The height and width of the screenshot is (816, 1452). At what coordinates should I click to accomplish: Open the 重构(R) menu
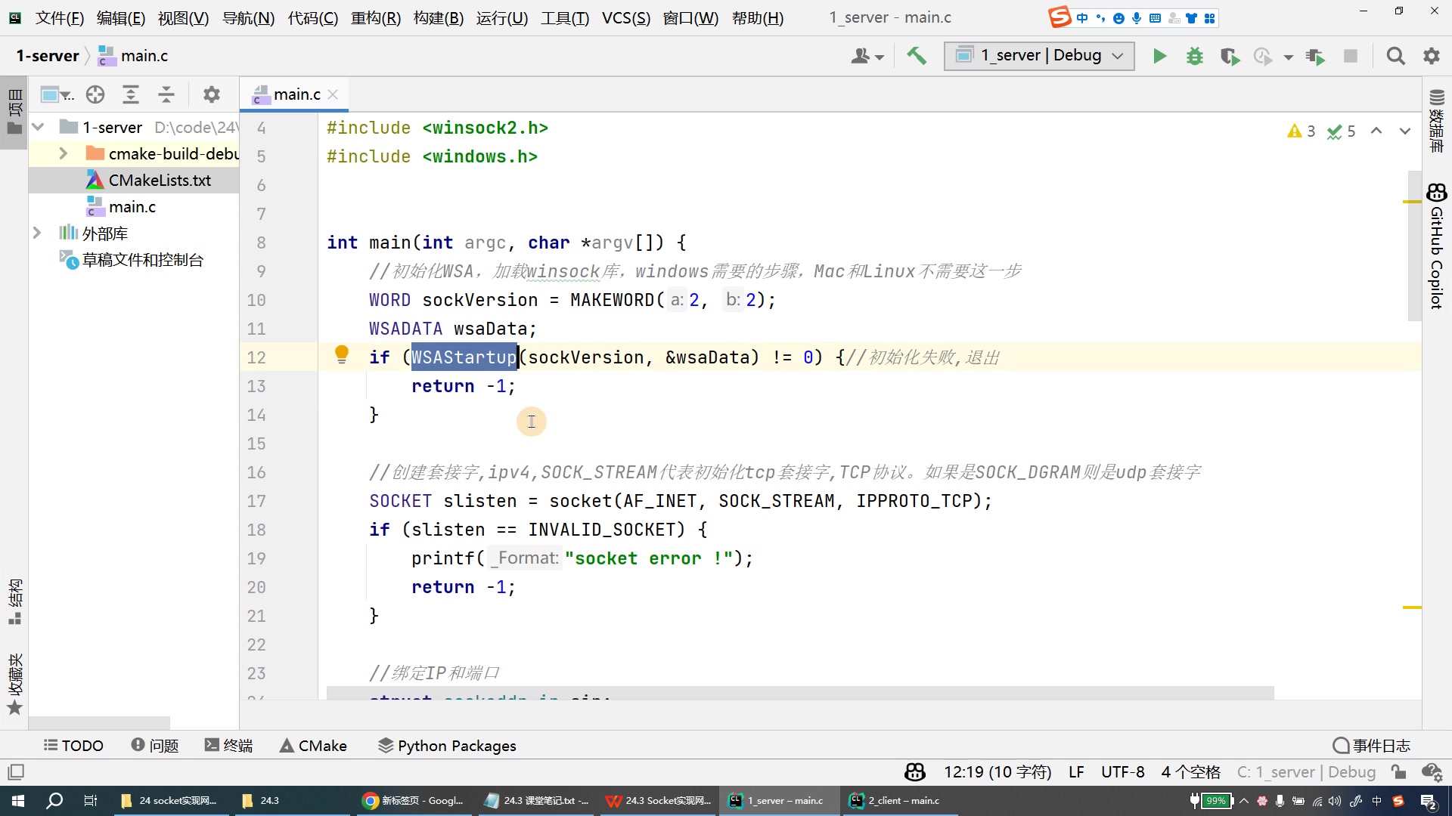(x=375, y=17)
